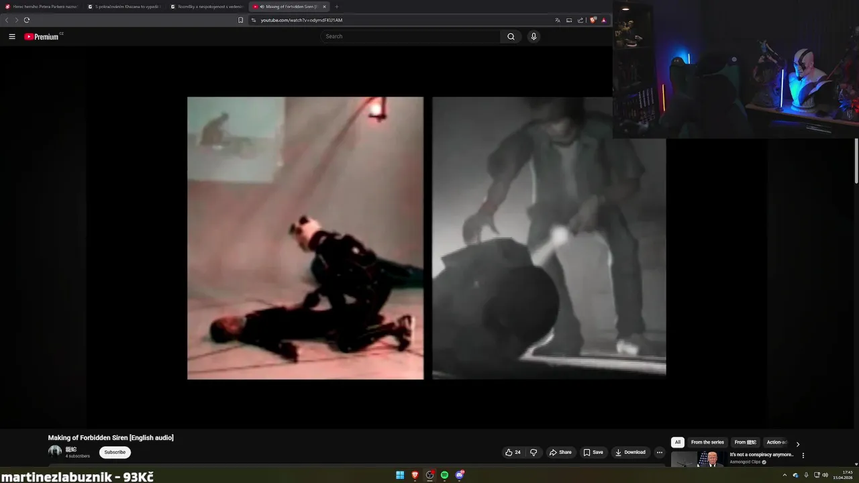Open the channel name link under title
Screen dimensions: 859x483
[x=71, y=449]
